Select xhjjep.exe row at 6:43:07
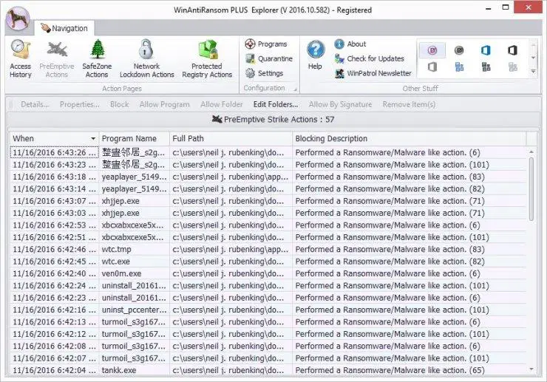 [268, 201]
